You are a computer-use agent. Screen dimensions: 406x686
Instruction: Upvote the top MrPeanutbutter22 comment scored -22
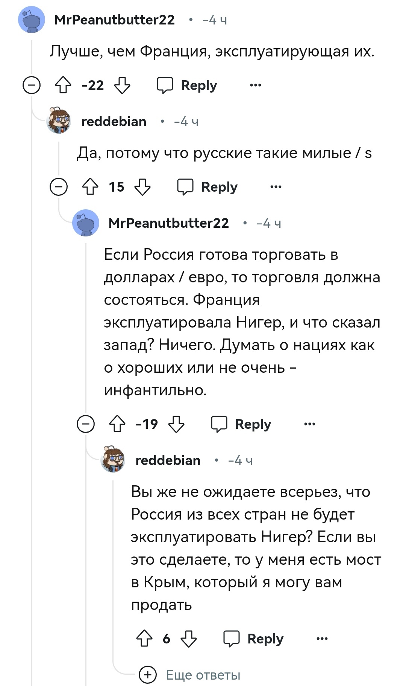coord(63,85)
